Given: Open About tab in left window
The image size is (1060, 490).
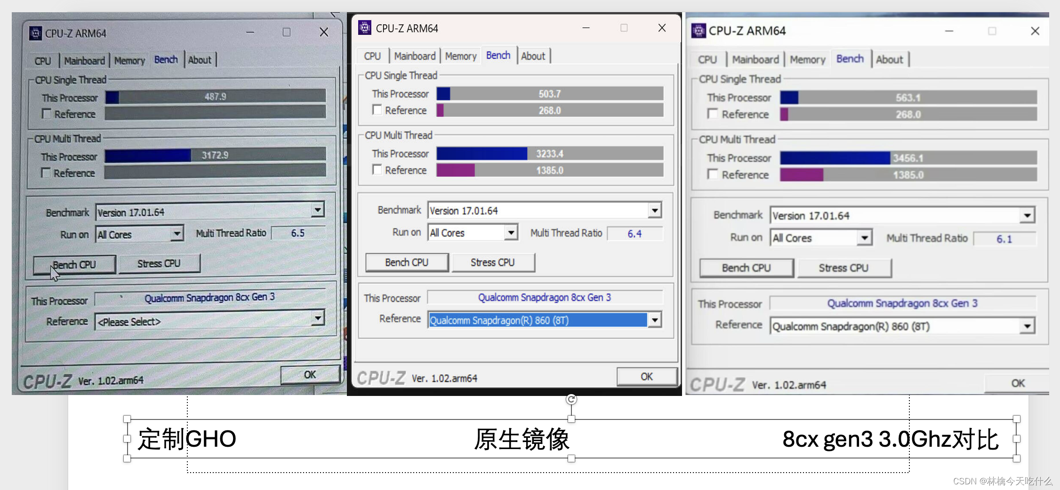Looking at the screenshot, I should pos(200,60).
